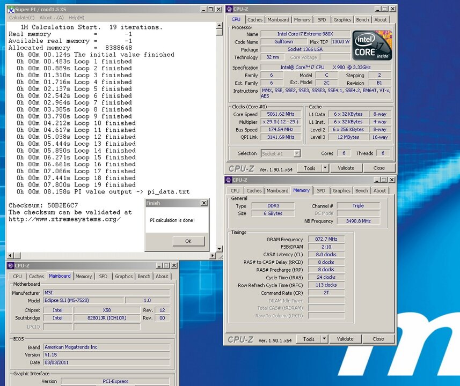Click Validate in the Memory window
The width and height of the screenshot is (460, 386).
(x=345, y=339)
